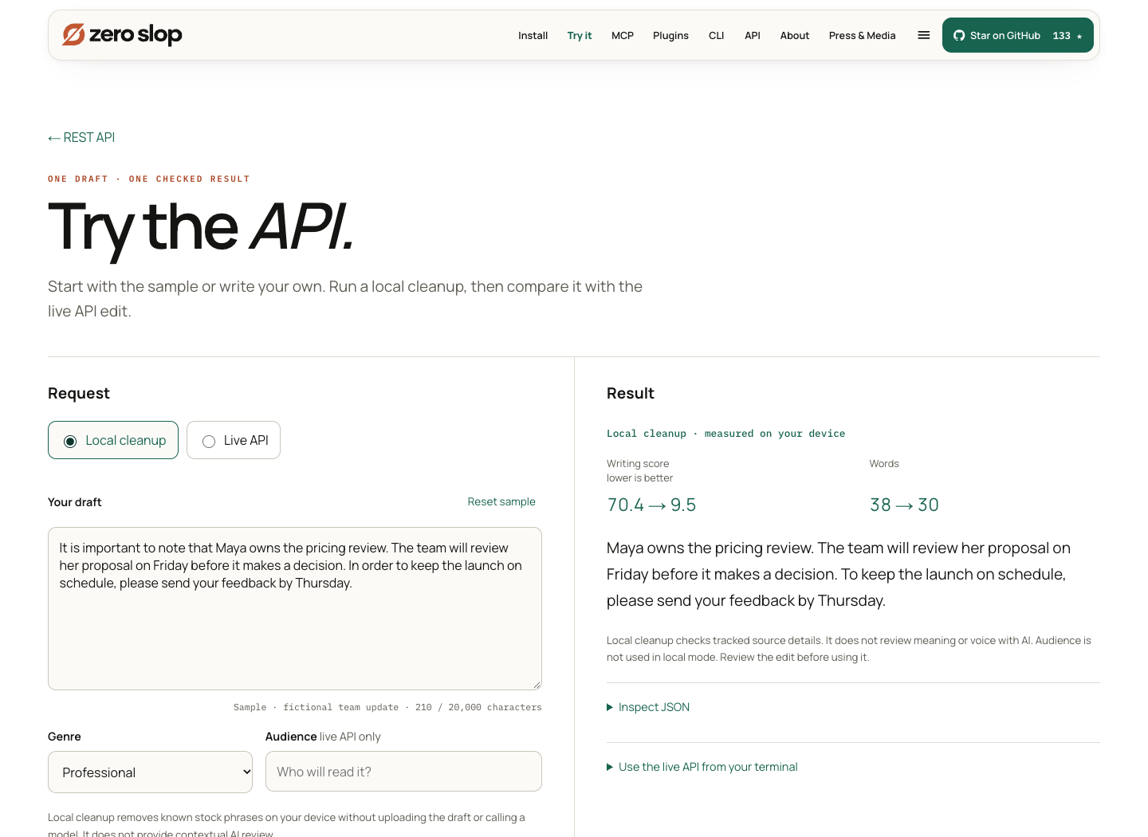This screenshot has width=1148, height=837.
Task: Click the 'ONE DRAFT · ONE CHECKED RESULT' label
Action: coord(149,179)
